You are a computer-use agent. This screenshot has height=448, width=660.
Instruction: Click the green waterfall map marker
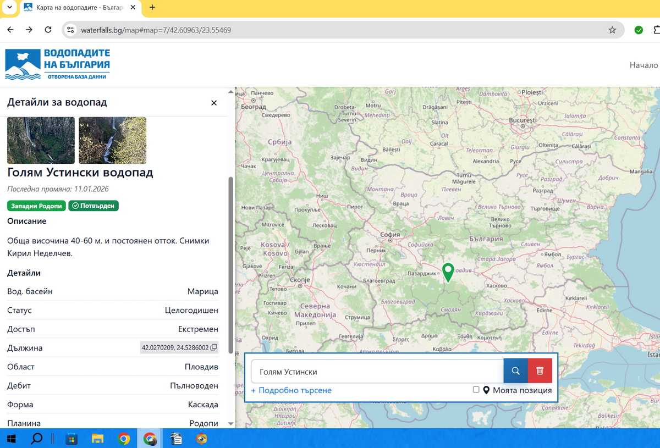click(448, 272)
